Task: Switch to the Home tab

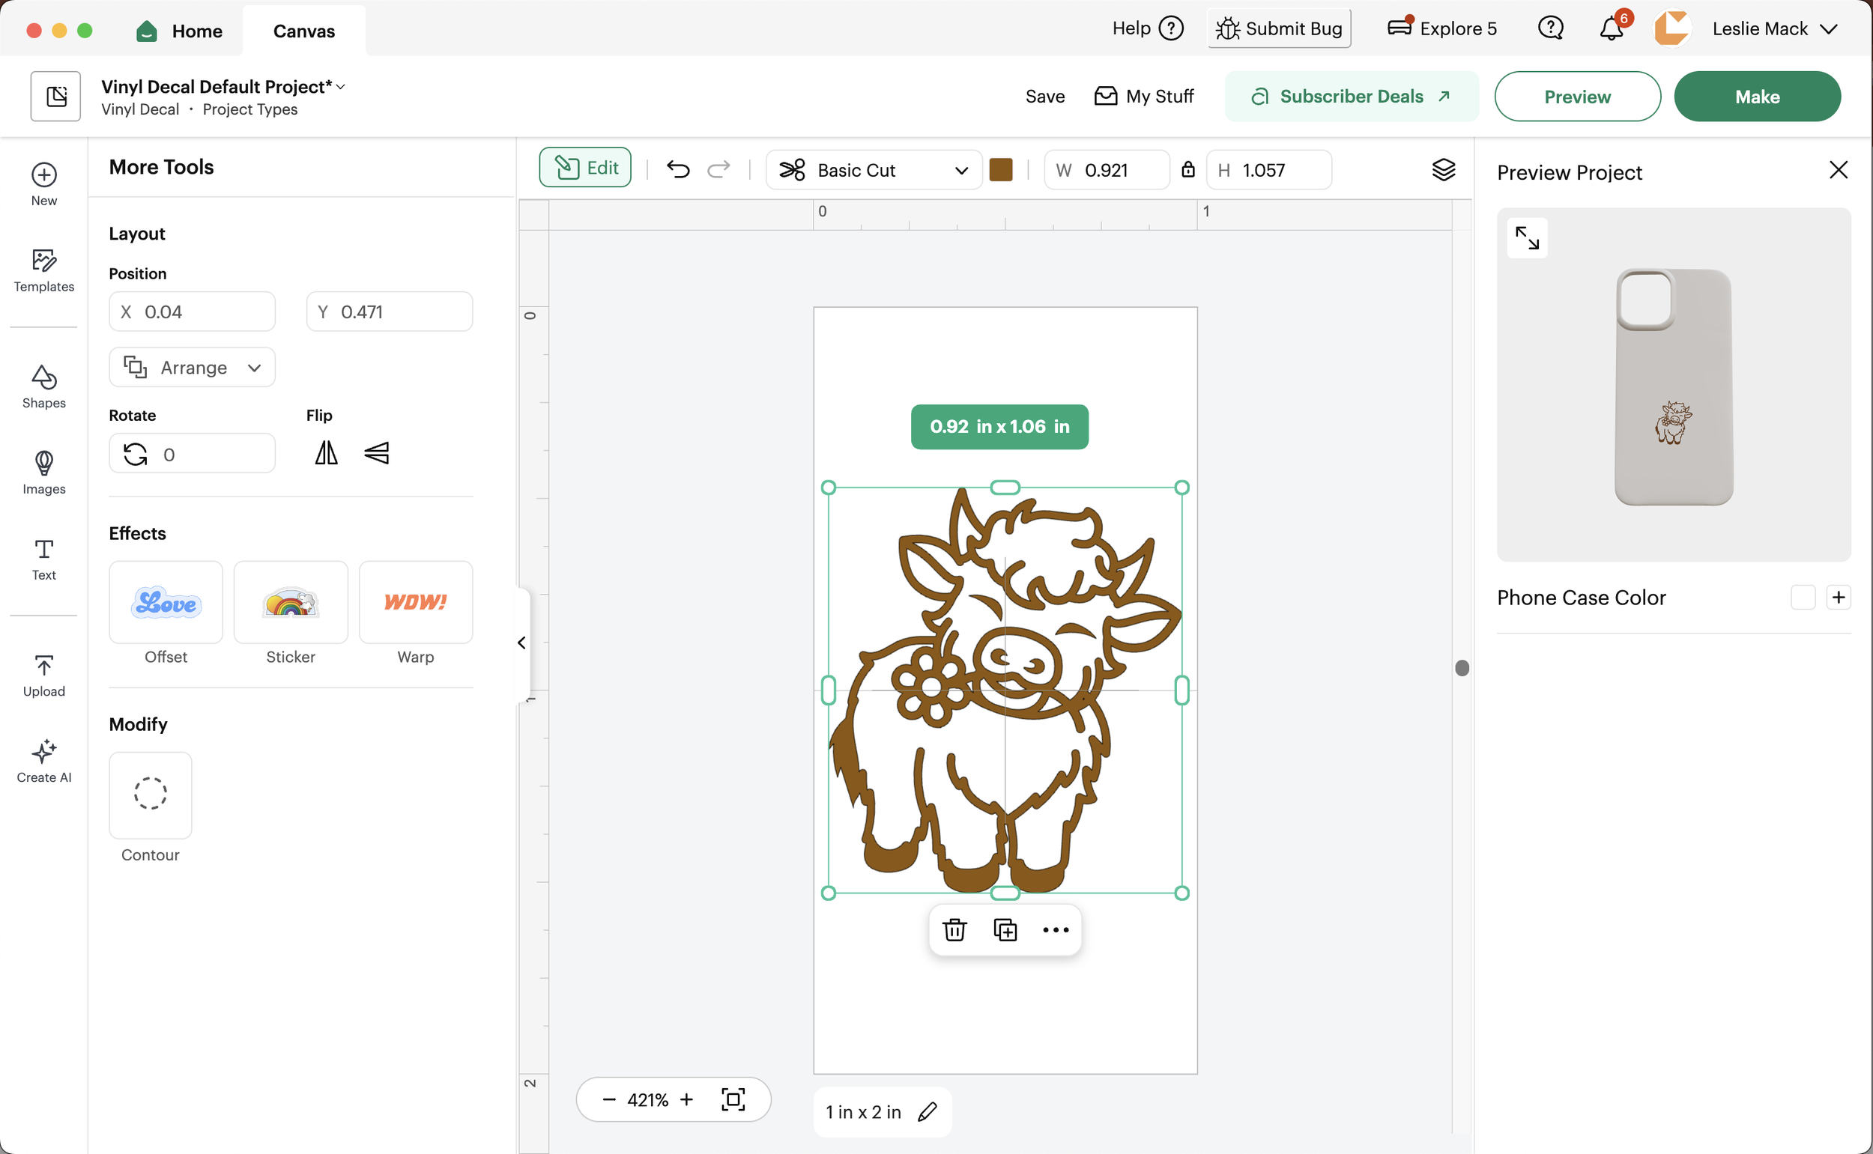Action: pyautogui.click(x=181, y=31)
